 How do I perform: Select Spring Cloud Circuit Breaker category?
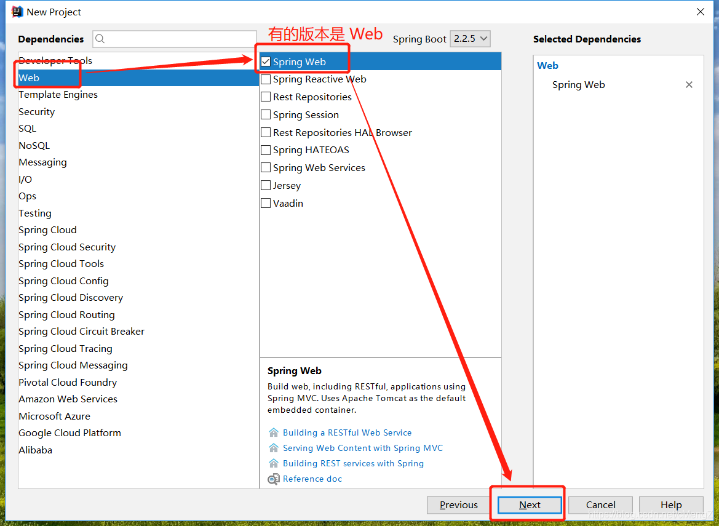(x=138, y=331)
